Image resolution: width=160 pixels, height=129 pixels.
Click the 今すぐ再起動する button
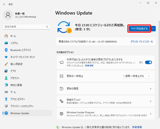139,28
